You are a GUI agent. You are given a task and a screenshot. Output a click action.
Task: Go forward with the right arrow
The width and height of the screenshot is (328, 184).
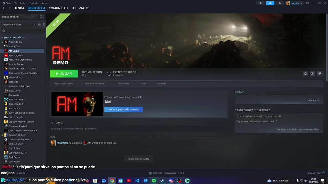9,8
